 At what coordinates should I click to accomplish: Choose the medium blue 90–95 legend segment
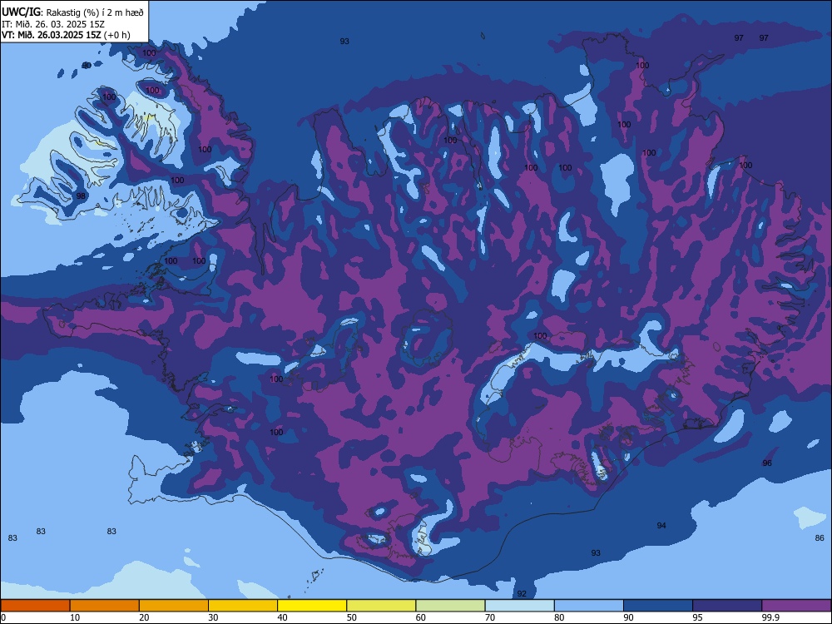[658, 606]
